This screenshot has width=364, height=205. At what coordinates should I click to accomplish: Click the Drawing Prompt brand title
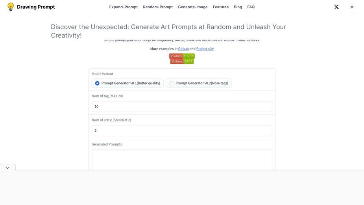coord(36,7)
